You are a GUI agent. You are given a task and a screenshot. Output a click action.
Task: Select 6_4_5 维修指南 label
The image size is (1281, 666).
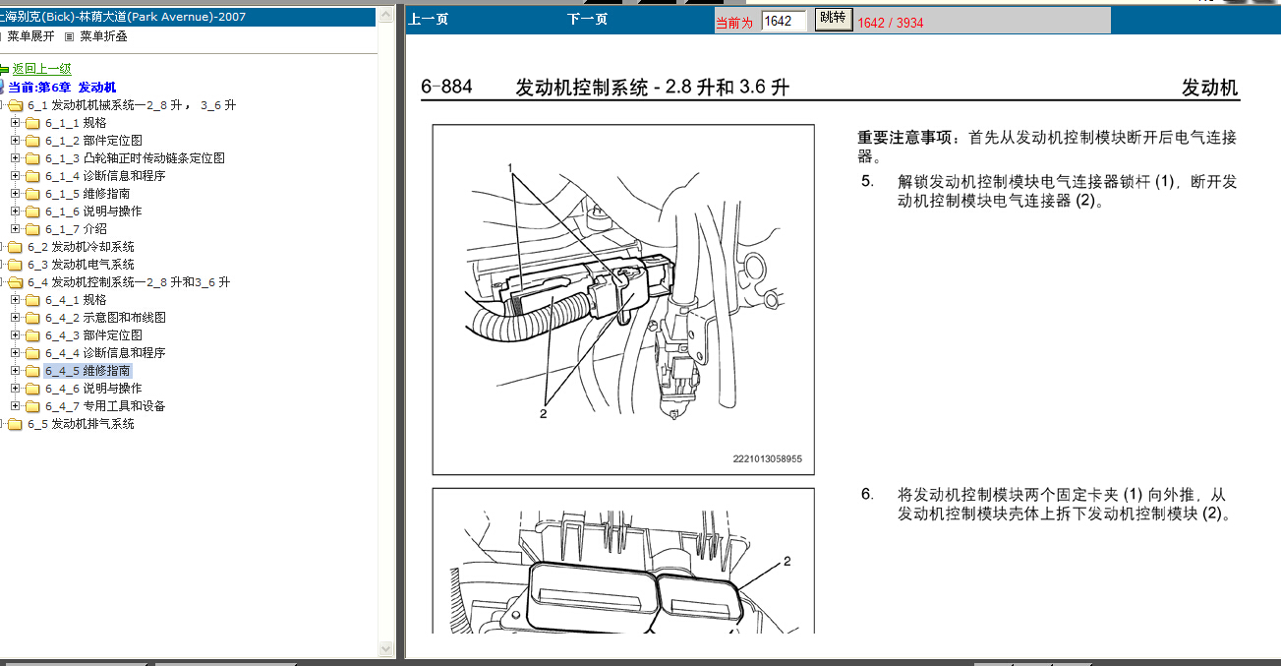(x=87, y=371)
